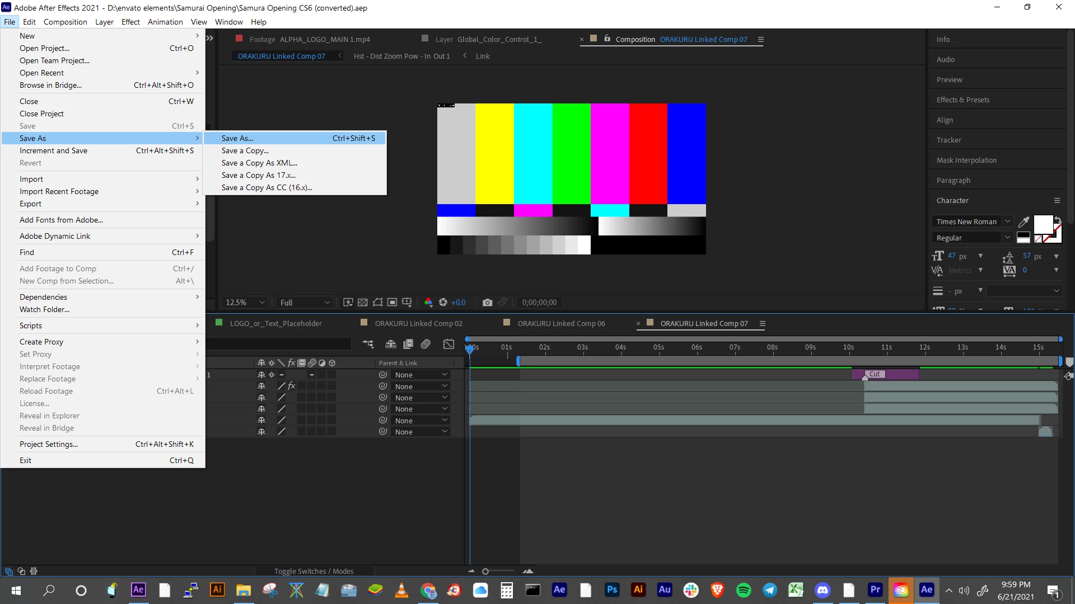This screenshot has width=1075, height=604.
Task: Open the 12.5% magnification dropdown
Action: click(245, 303)
